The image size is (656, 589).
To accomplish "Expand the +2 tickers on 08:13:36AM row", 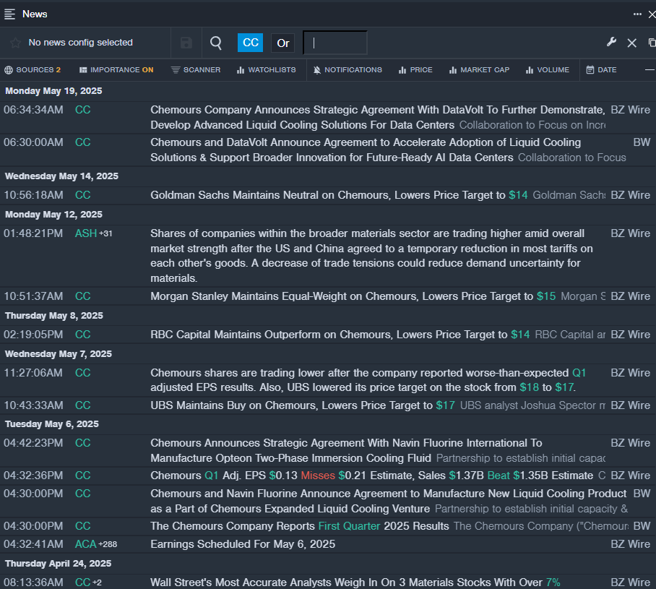I will 97,582.
